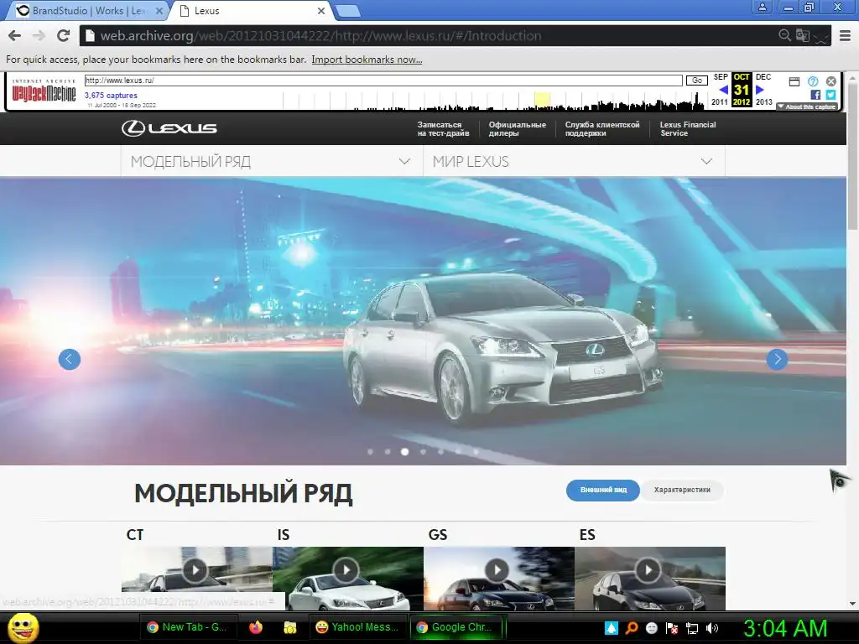The height and width of the screenshot is (644, 859).
Task: Click the network computer tray icon
Action: click(692, 628)
